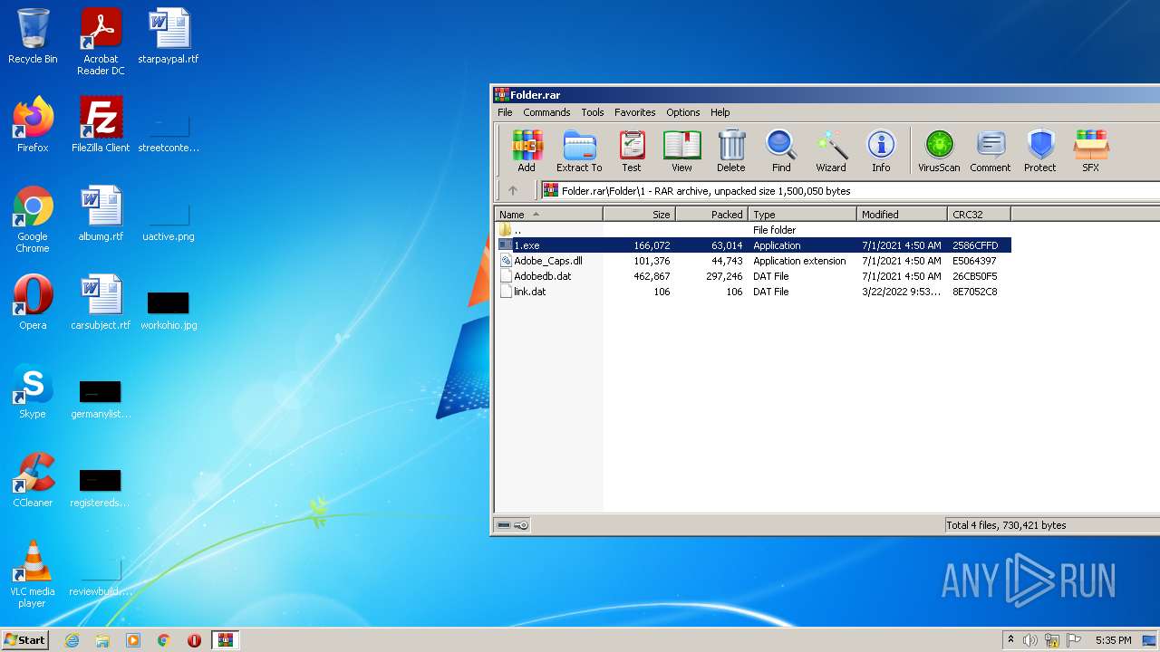This screenshot has height=652, width=1160.
Task: Launch Skype desktop shortcut
Action: click(33, 391)
